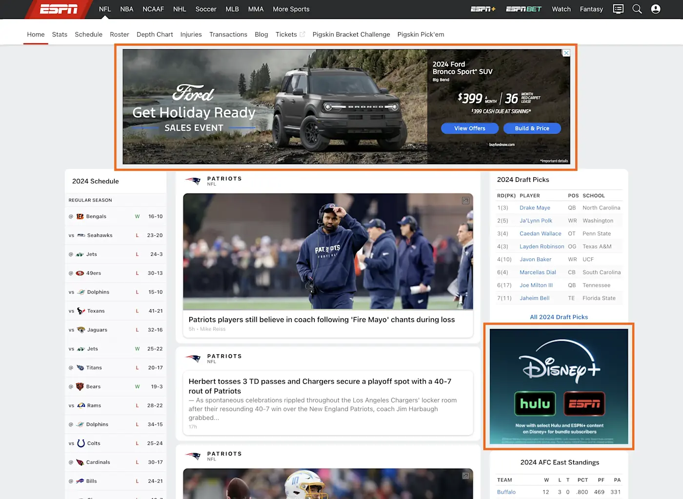Open Layden Robinson player page
The height and width of the screenshot is (499, 683).
pos(542,247)
